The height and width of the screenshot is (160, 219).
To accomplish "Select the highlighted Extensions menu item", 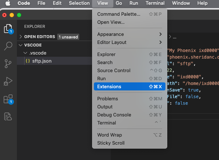I will [x=129, y=86].
